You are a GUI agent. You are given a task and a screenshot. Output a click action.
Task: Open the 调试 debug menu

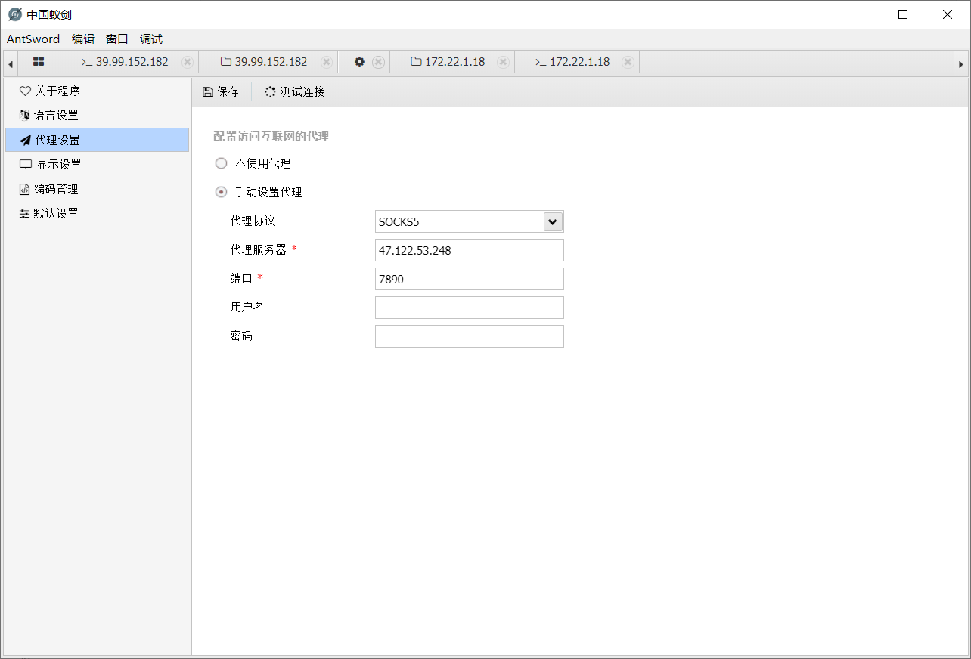coord(151,39)
